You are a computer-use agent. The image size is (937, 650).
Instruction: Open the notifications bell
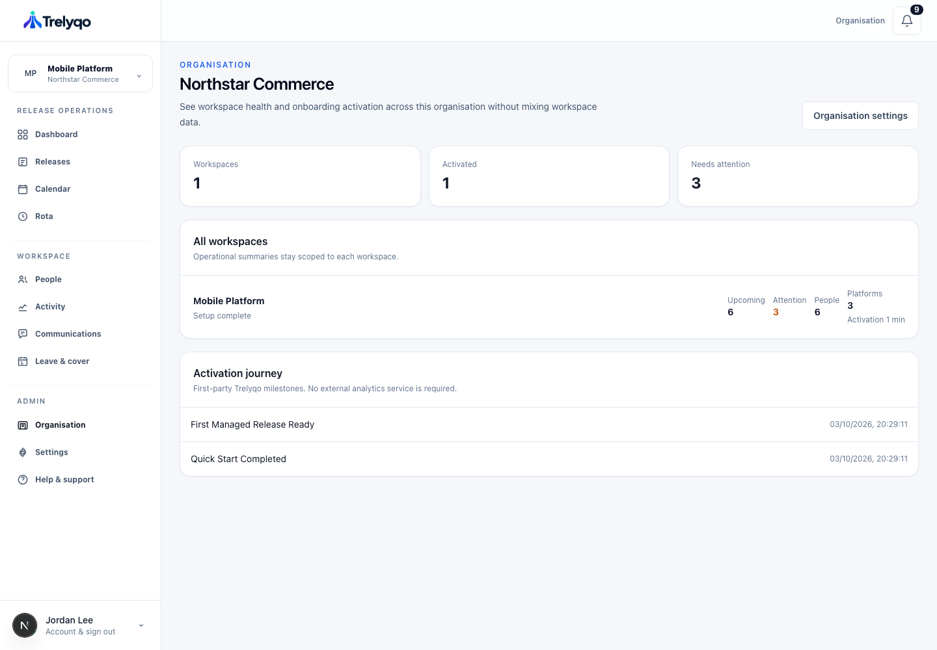(907, 21)
